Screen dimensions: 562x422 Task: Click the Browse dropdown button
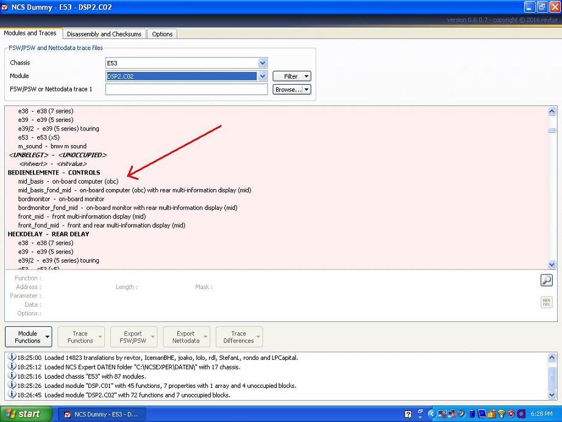click(292, 90)
